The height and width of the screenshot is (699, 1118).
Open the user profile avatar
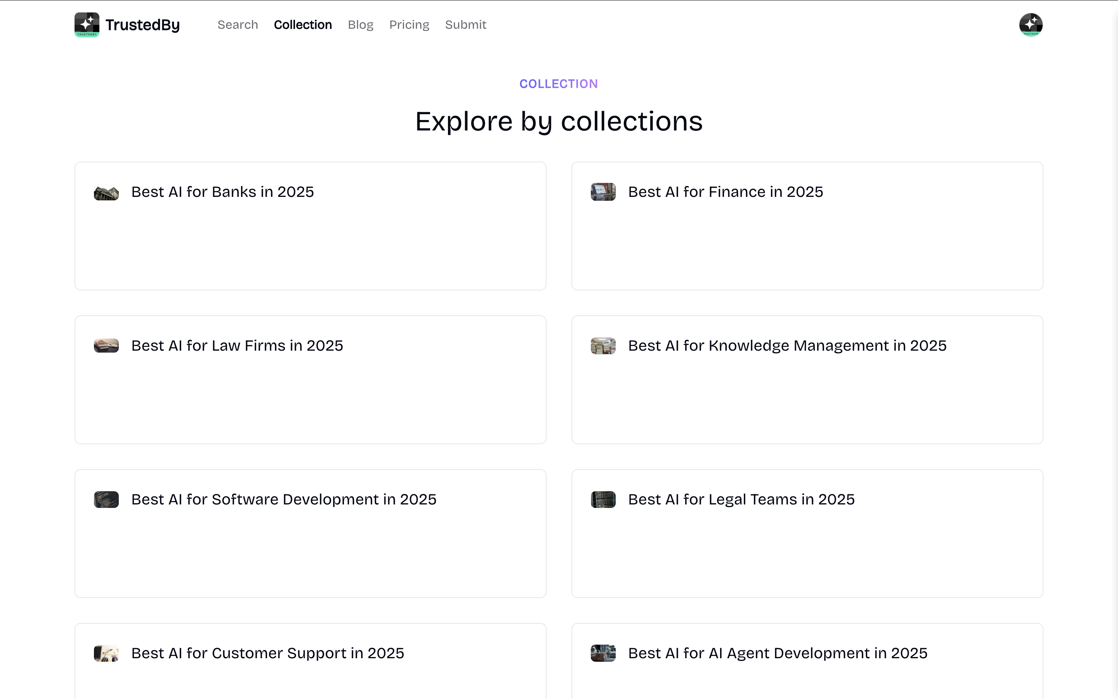coord(1031,24)
